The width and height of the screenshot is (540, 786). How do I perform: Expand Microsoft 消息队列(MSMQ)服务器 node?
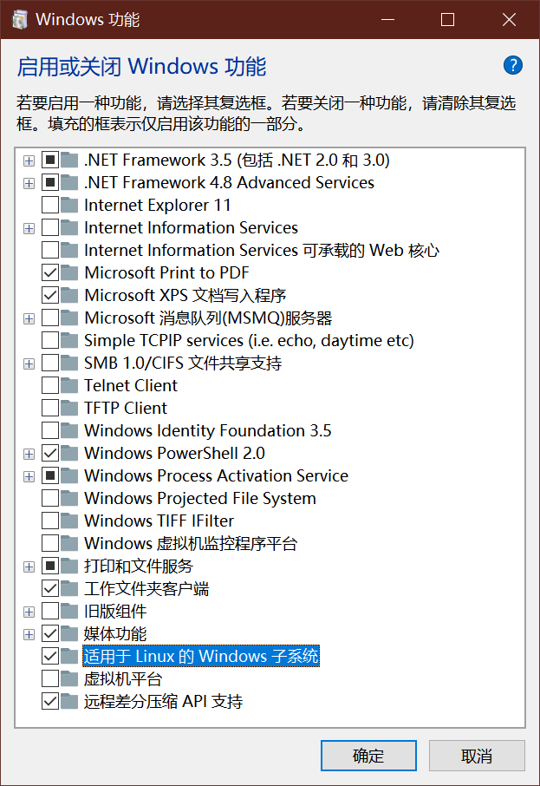(29, 318)
